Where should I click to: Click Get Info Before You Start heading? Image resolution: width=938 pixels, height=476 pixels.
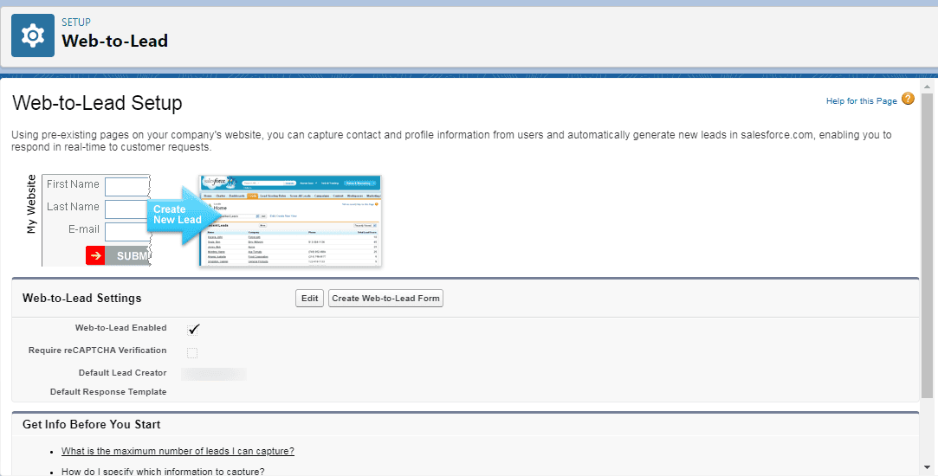tap(92, 425)
